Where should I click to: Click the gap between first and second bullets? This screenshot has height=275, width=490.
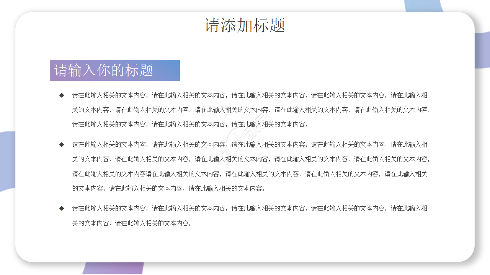(x=245, y=134)
